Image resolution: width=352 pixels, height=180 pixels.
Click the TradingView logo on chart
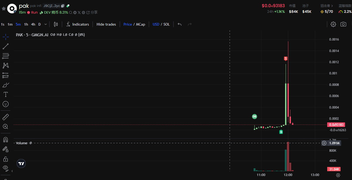tap(21, 164)
